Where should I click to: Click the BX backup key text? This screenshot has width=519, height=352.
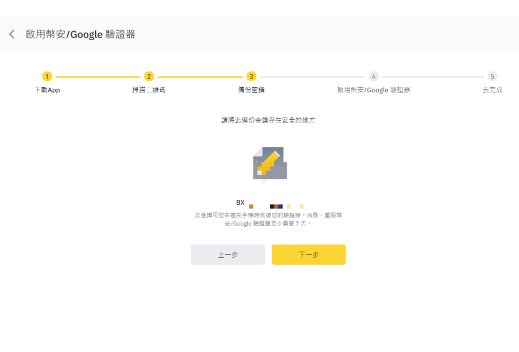240,202
